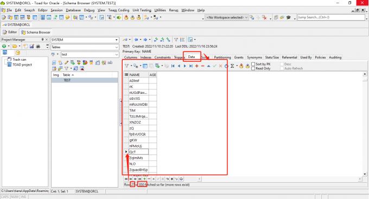Select the cell containing 'XNZOZ'
Image resolution: width=369 pixels, height=199 pixels.
point(138,123)
